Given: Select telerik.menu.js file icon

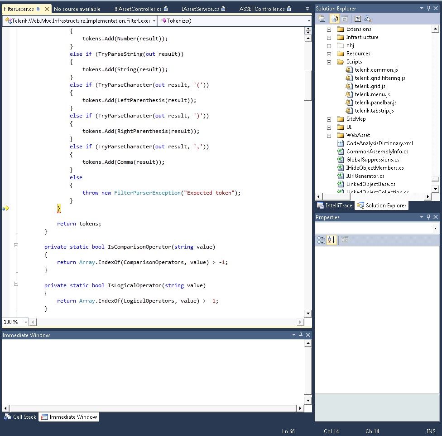Looking at the screenshot, I should click(x=349, y=94).
